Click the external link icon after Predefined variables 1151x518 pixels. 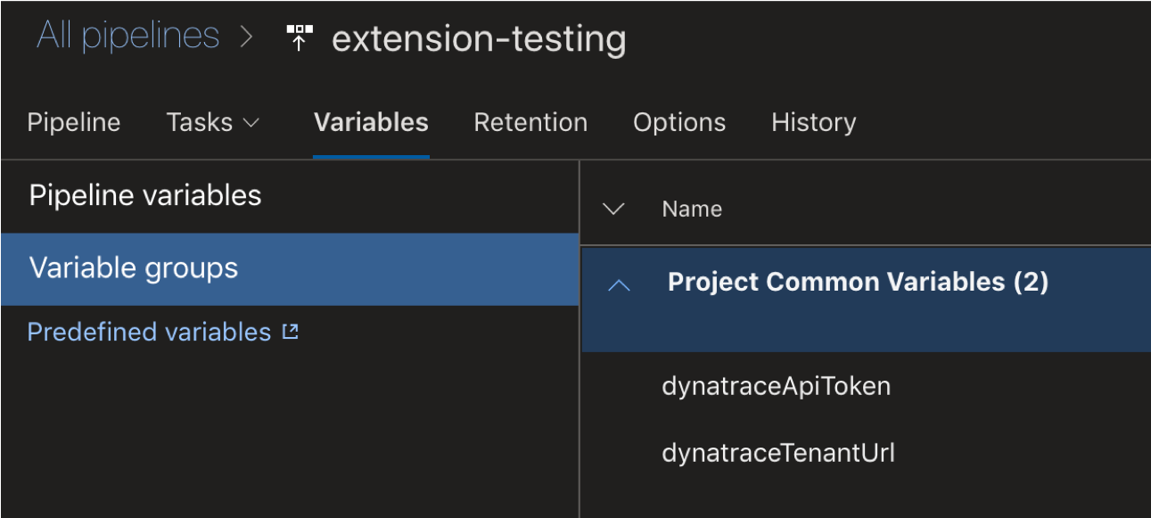tap(290, 332)
